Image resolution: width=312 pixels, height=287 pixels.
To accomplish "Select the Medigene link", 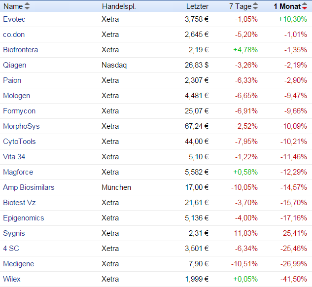I will click(x=18, y=264).
